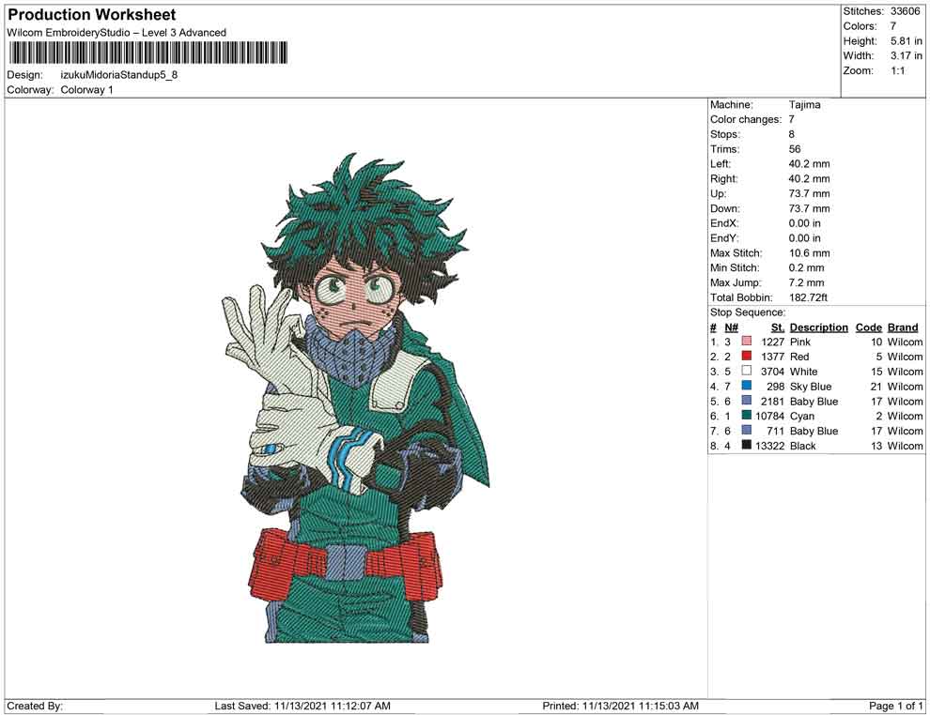Click the 'Production Worksheet' title
Screen dimensions: 930x715
coord(92,15)
